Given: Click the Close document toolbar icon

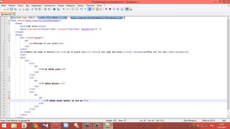Looking at the screenshot, I should tap(19, 9).
